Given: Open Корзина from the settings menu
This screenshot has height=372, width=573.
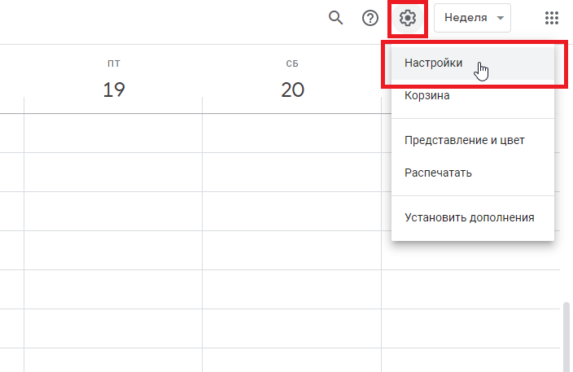Looking at the screenshot, I should click(x=473, y=96).
